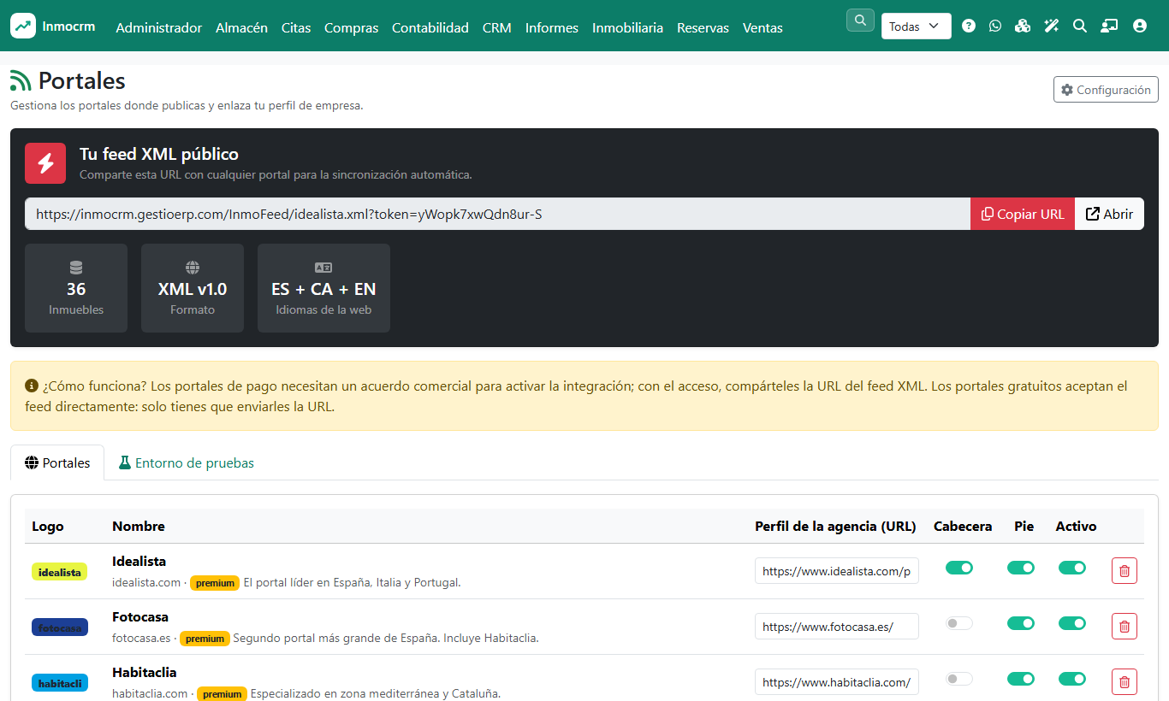Open the Informes menu
This screenshot has height=701, width=1169.
[552, 27]
